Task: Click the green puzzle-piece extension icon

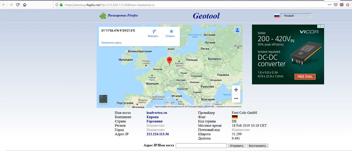Action: (x=103, y=15)
